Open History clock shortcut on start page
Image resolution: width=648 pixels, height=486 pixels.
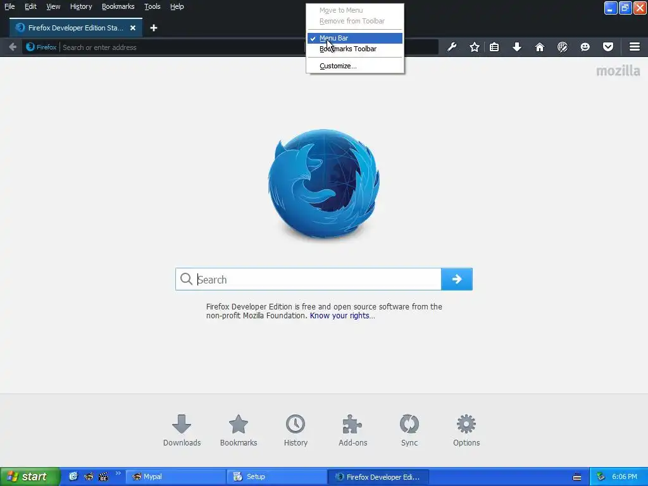point(296,430)
